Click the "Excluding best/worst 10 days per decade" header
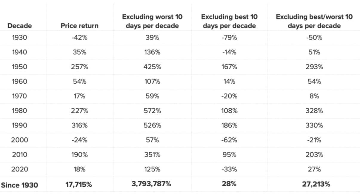 pos(314,21)
